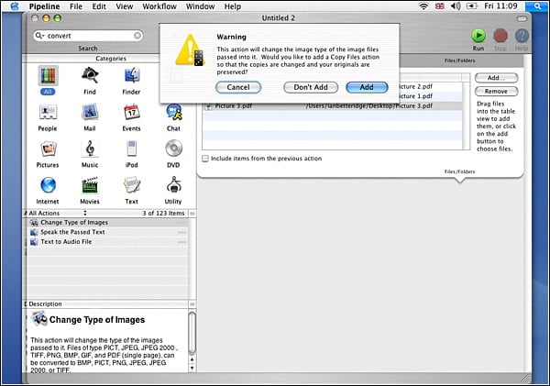This screenshot has height=386, width=550.
Task: Click the Wi-Fi status icon
Action: pos(423,6)
